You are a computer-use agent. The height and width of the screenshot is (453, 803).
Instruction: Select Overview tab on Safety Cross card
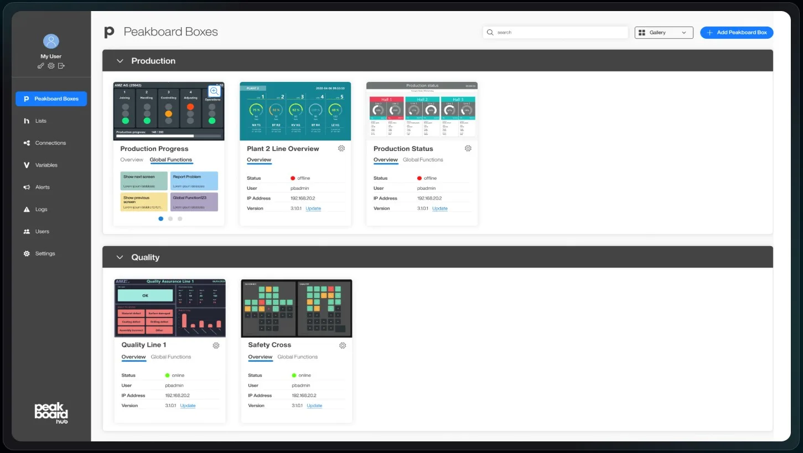coord(260,357)
